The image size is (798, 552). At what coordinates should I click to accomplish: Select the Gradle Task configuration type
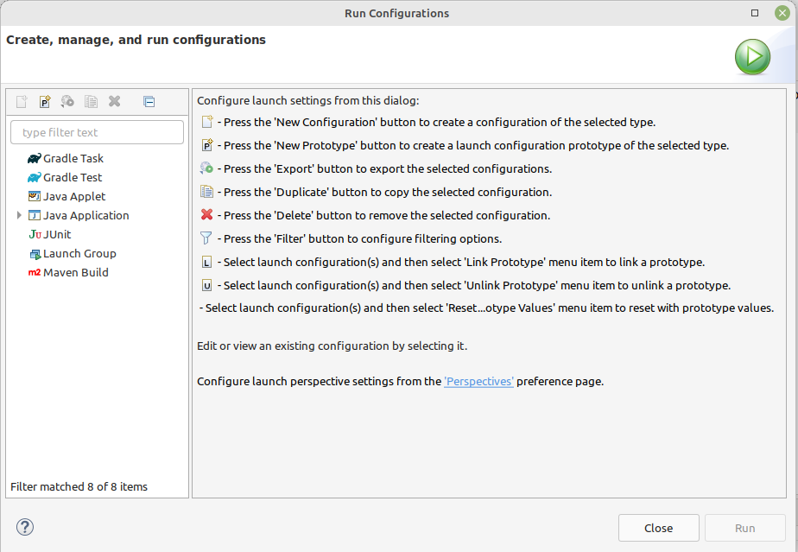coord(66,158)
